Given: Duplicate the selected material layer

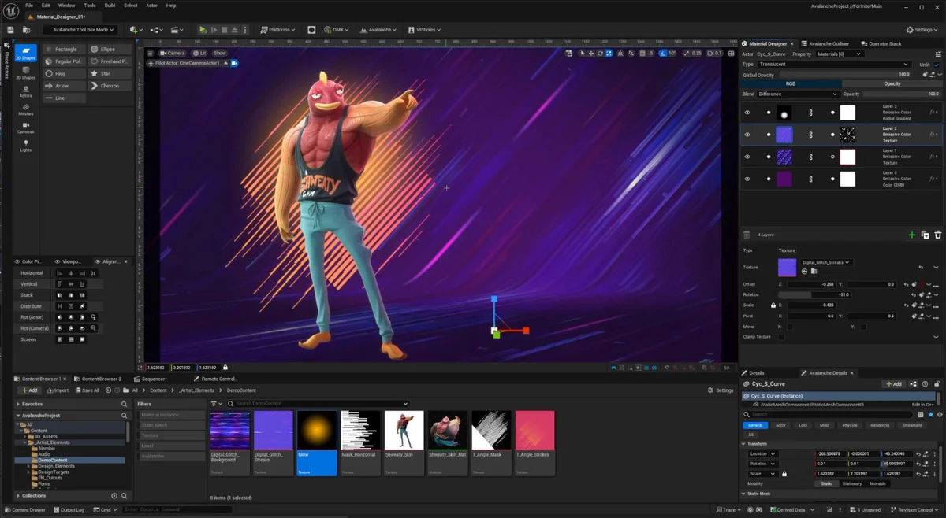Looking at the screenshot, I should [x=926, y=235].
